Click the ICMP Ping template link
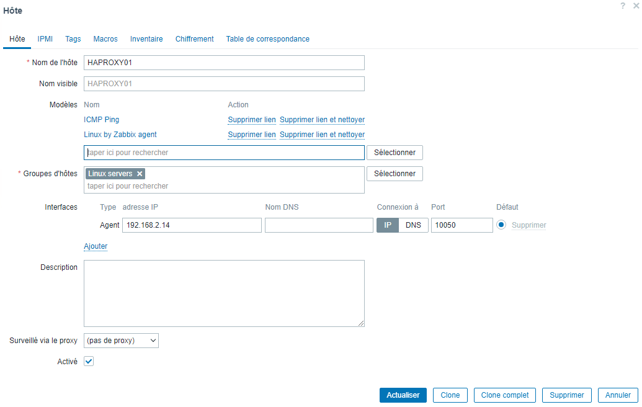 point(101,119)
